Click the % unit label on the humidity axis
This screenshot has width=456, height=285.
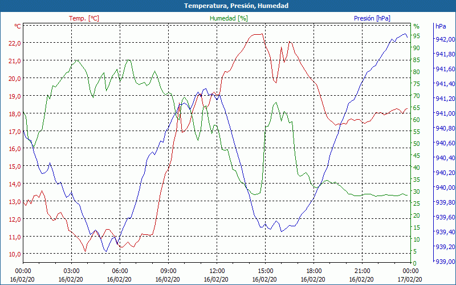tap(417, 26)
